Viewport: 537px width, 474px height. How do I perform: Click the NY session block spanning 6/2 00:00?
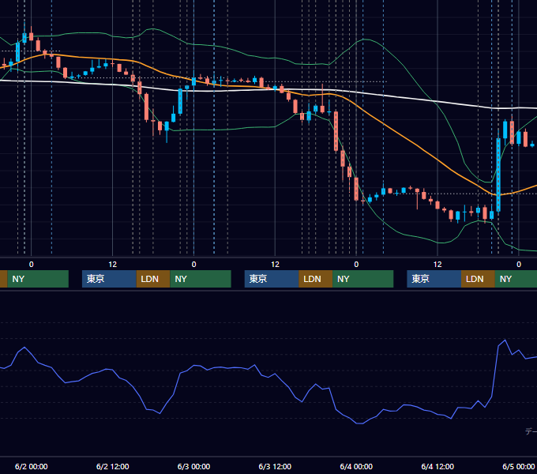pos(38,279)
